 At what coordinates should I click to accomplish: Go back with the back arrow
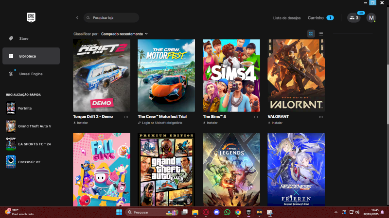(x=77, y=18)
